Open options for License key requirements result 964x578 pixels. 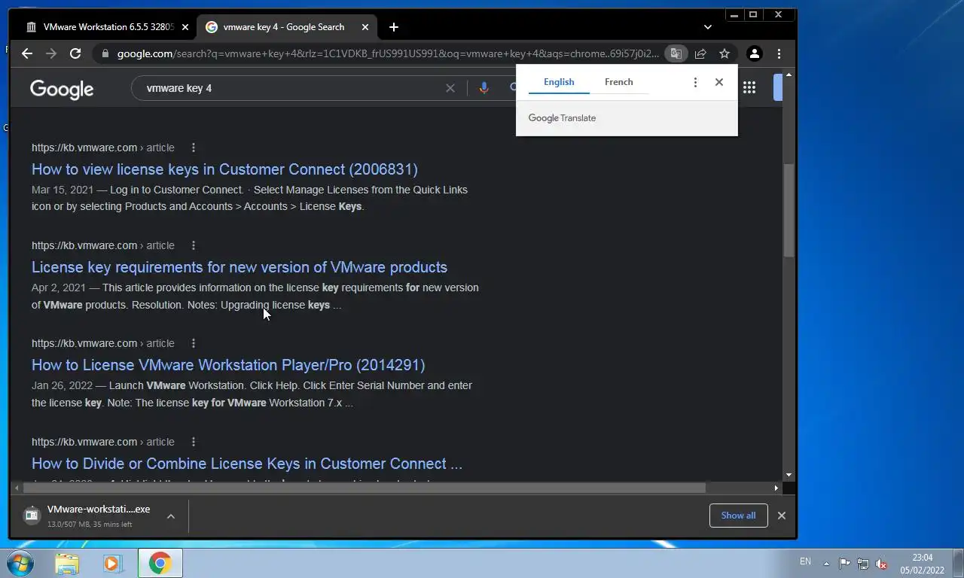coord(194,245)
